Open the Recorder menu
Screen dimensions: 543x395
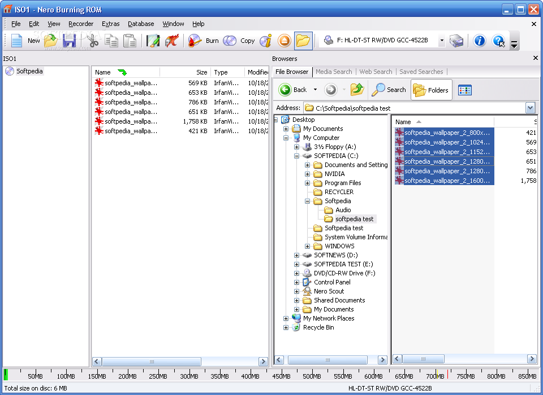[x=81, y=24]
